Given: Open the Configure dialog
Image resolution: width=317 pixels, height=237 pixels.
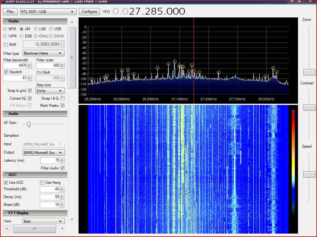Looking at the screenshot, I should 89,12.
